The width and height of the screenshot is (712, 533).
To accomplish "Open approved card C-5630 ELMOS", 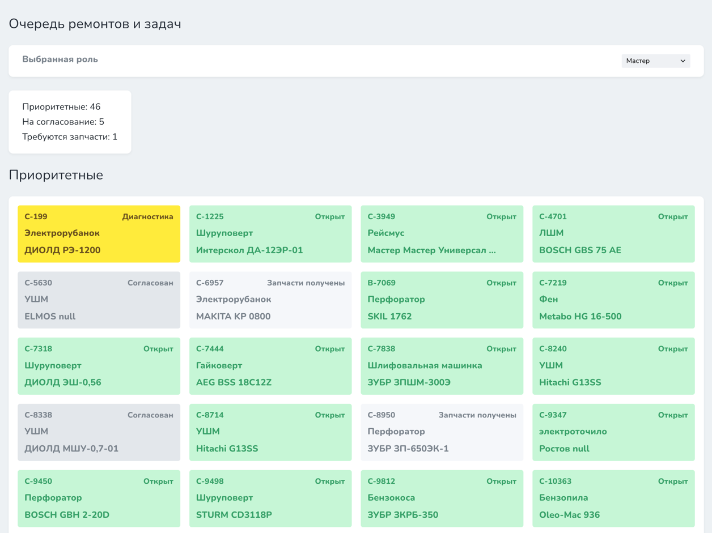I will [99, 300].
